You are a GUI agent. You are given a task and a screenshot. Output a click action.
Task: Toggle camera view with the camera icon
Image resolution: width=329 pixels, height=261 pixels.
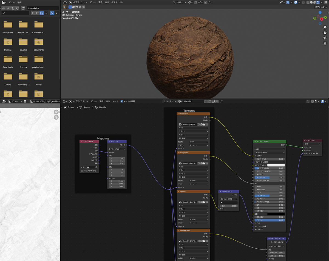coord(325,38)
